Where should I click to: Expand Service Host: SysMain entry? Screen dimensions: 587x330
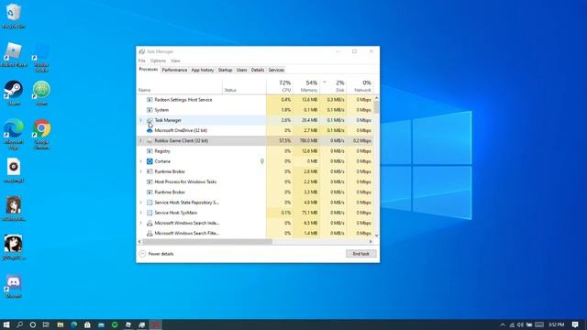141,213
